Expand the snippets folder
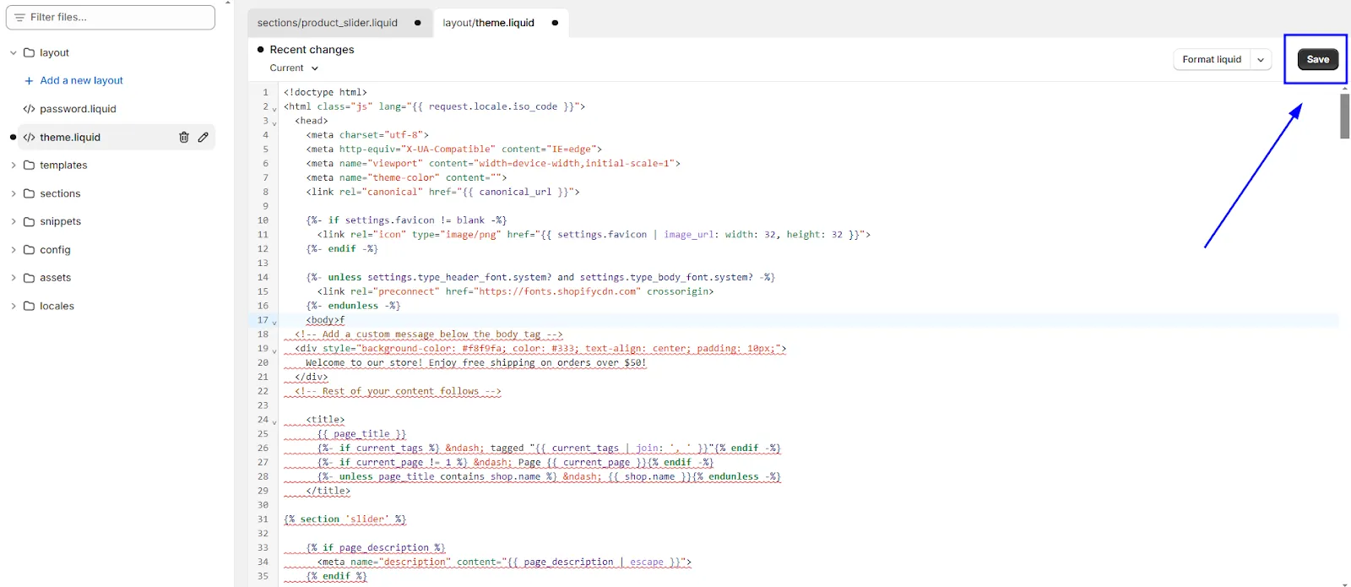Viewport: 1351px width, 587px height. point(14,221)
